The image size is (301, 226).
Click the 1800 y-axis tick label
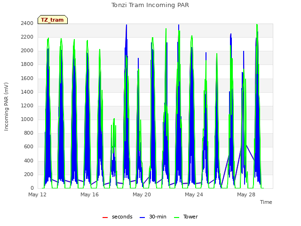click(27, 65)
